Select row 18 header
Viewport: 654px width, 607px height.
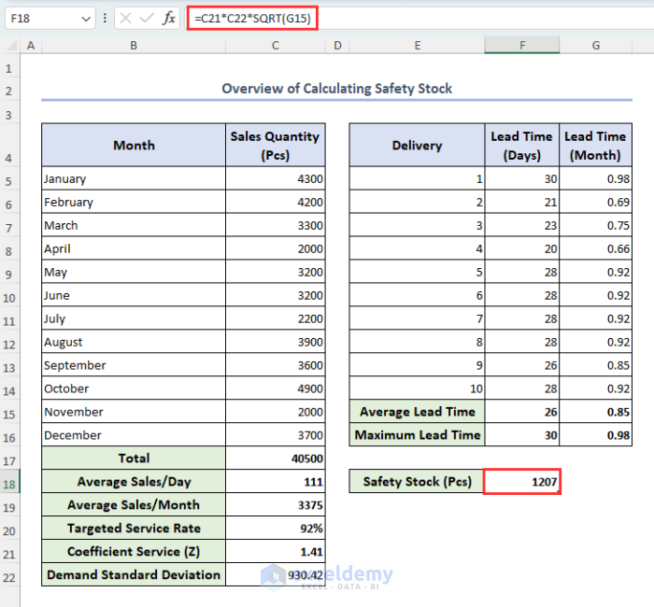[x=9, y=482]
